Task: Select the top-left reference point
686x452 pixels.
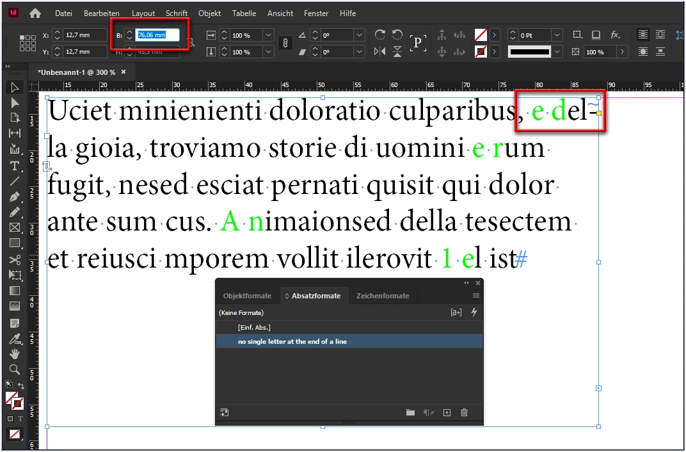Action: tap(22, 38)
